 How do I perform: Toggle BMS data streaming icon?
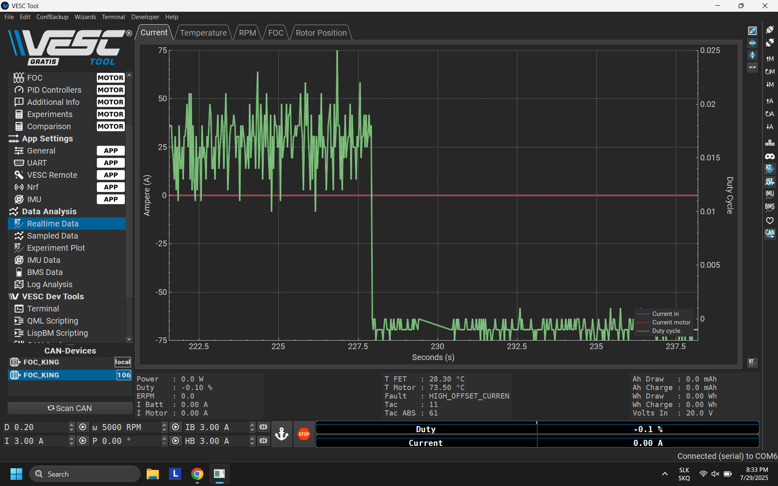tap(769, 208)
